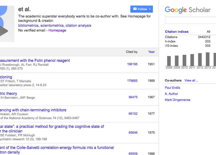Click the Google Scholar logo
Image resolution: width=216 pixels, height=155 pixels.
click(x=187, y=10)
